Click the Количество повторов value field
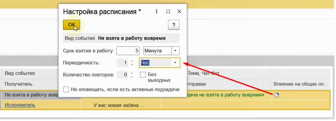 click(122, 75)
